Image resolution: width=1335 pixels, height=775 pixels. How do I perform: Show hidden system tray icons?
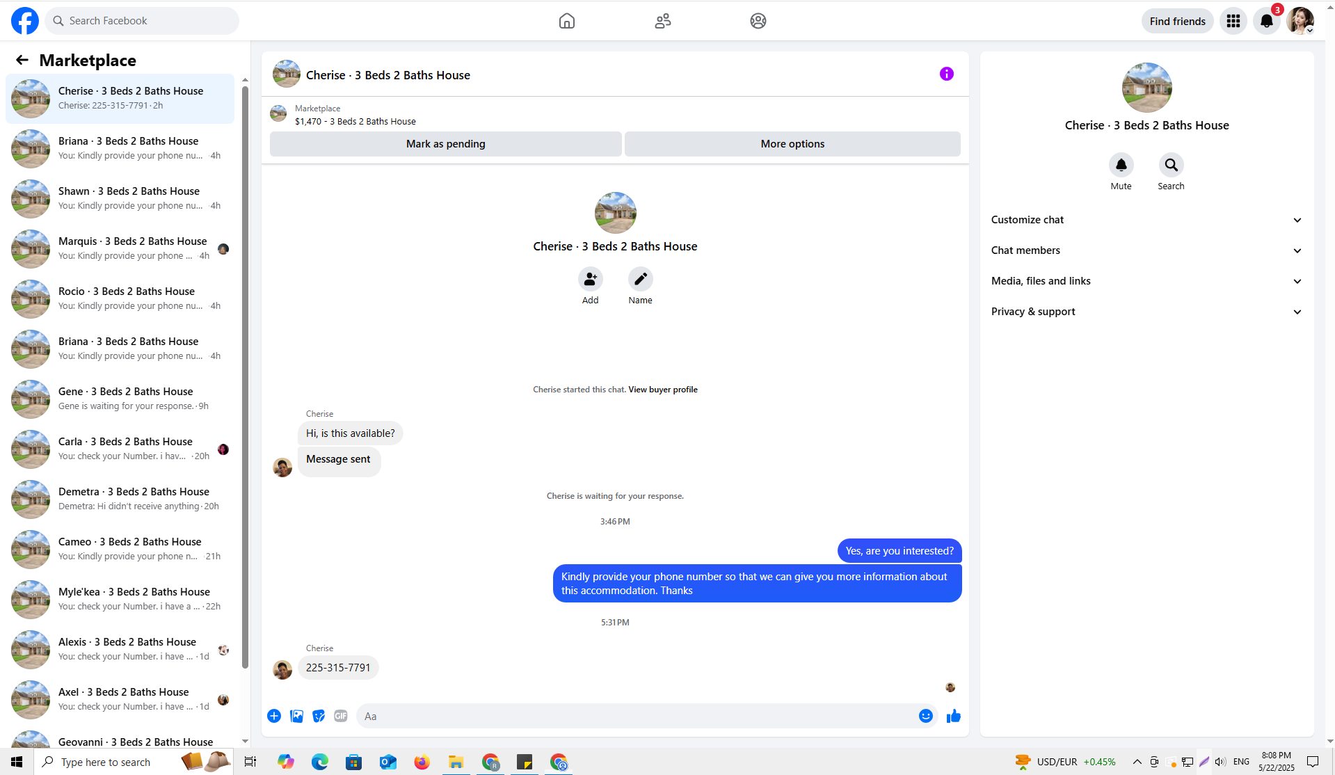(x=1137, y=762)
